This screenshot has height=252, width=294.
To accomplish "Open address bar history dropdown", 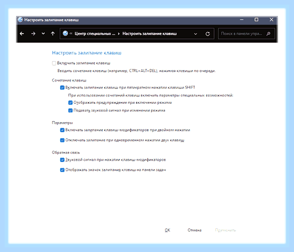I will click(x=195, y=34).
